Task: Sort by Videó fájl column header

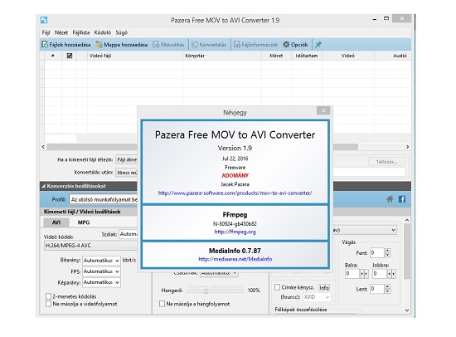Action: click(135, 56)
